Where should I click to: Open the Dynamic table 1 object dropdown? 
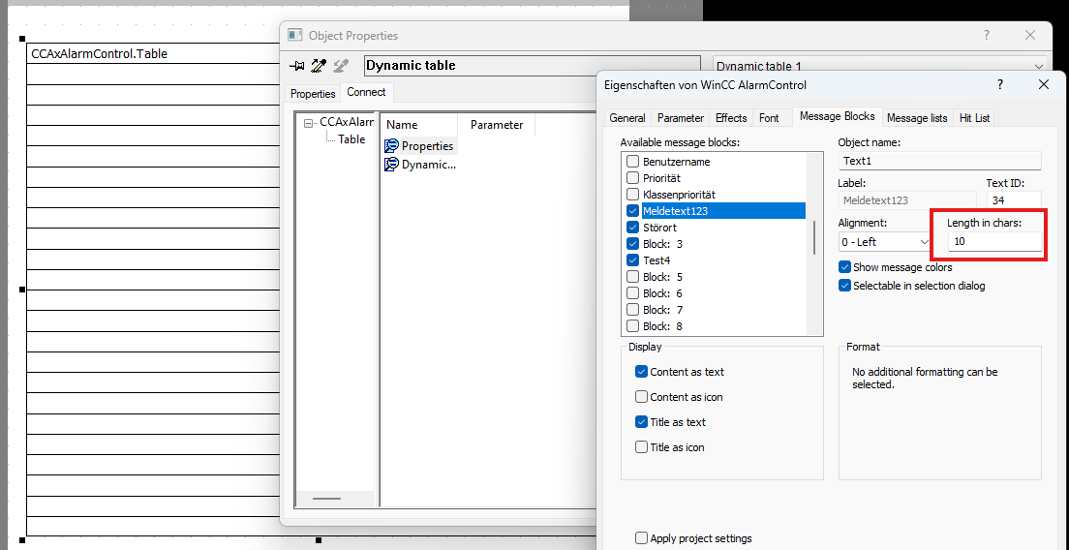tap(1039, 67)
